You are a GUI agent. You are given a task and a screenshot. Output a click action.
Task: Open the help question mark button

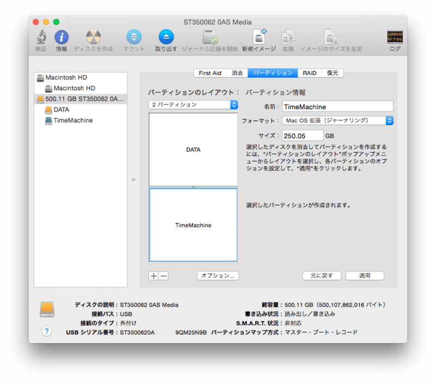(x=47, y=331)
